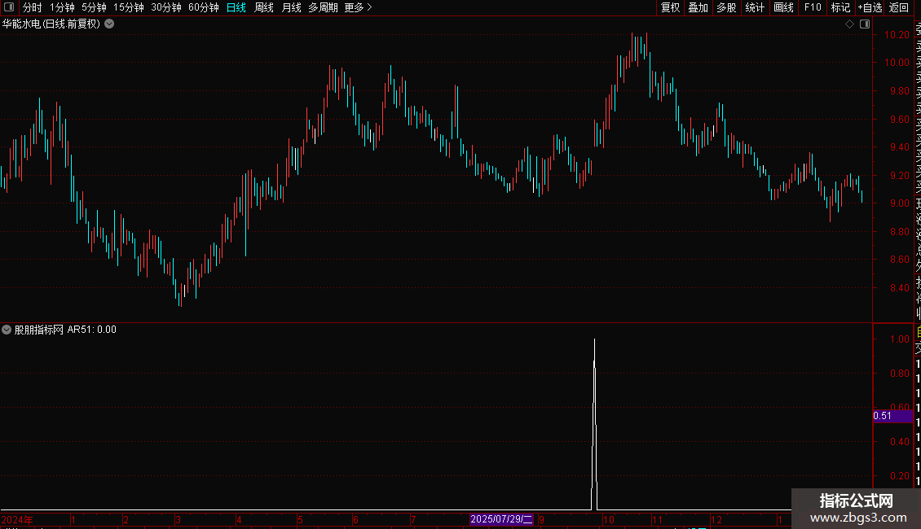Open dropdown beside 华能水电 chart title
The image size is (921, 529).
(x=109, y=24)
